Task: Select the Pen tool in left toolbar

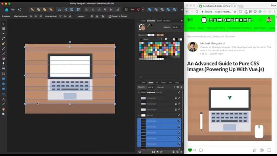Action: point(3,43)
